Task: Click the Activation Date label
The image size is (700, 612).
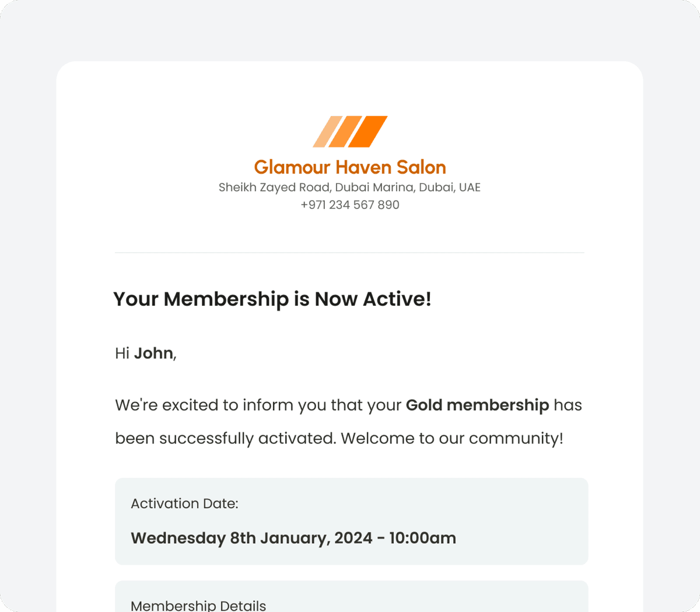Action: point(184,503)
